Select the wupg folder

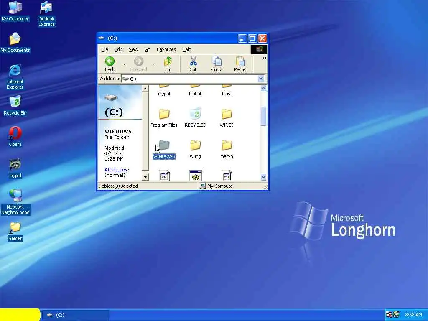(x=196, y=149)
